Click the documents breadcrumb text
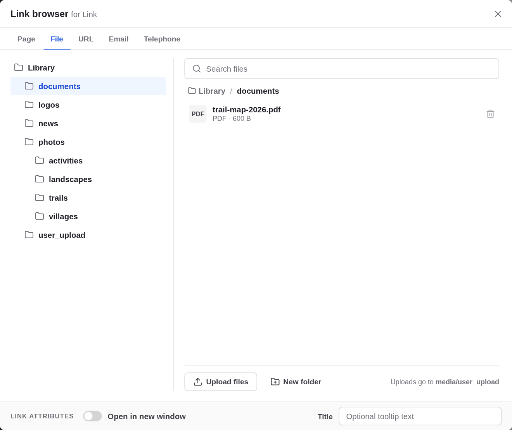Screen dimensions: 512x430 (258, 91)
